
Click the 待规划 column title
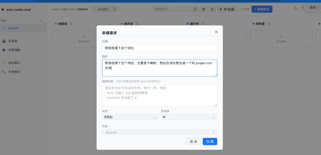63,24
